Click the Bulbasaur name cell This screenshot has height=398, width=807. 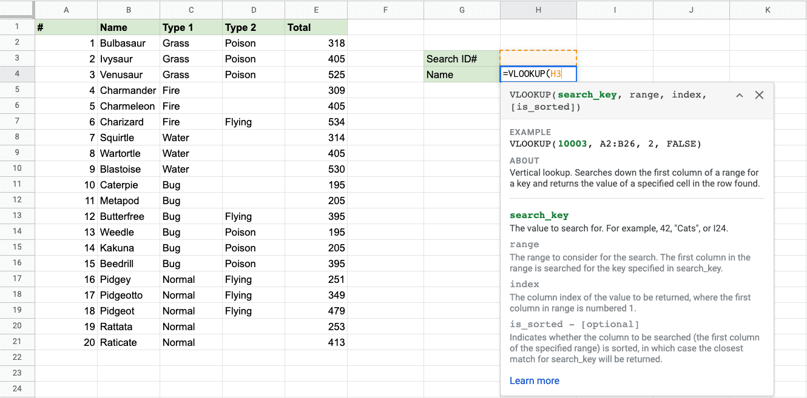coord(129,43)
